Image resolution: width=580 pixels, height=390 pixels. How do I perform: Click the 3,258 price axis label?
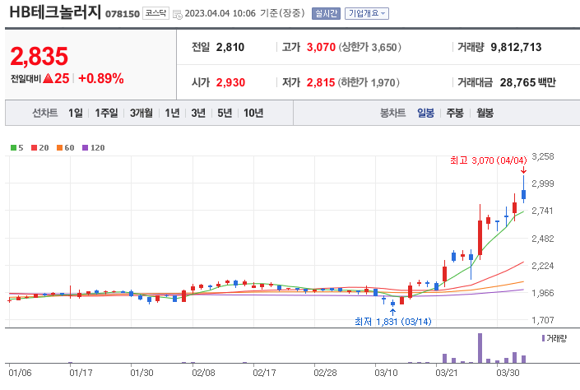[543, 156]
